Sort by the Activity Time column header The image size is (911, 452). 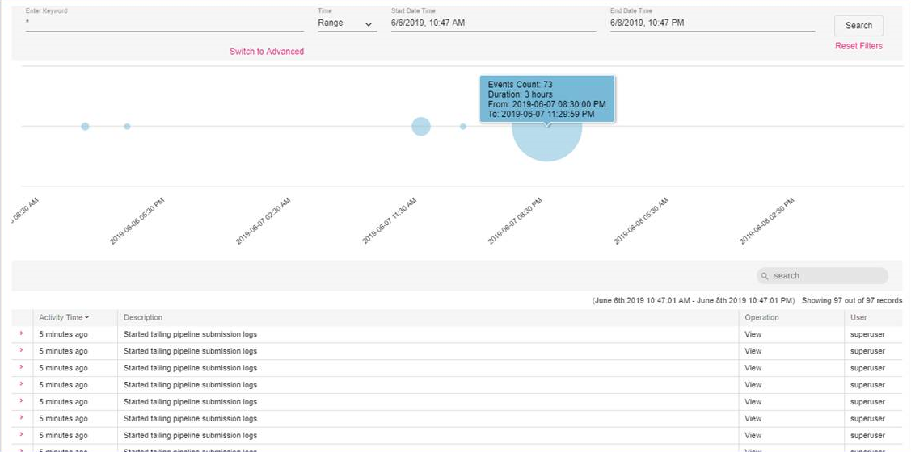coord(64,317)
